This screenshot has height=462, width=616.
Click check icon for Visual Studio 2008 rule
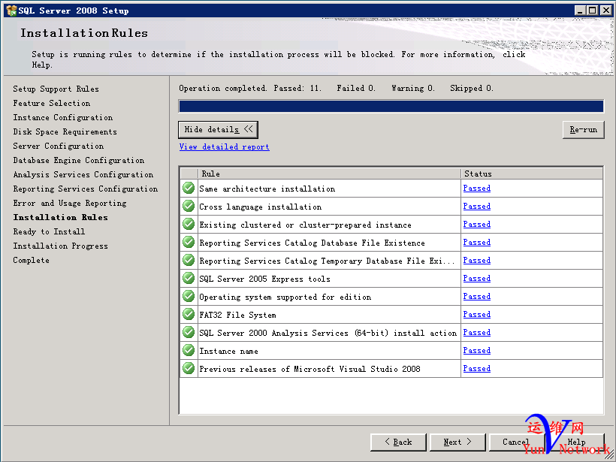coord(189,369)
